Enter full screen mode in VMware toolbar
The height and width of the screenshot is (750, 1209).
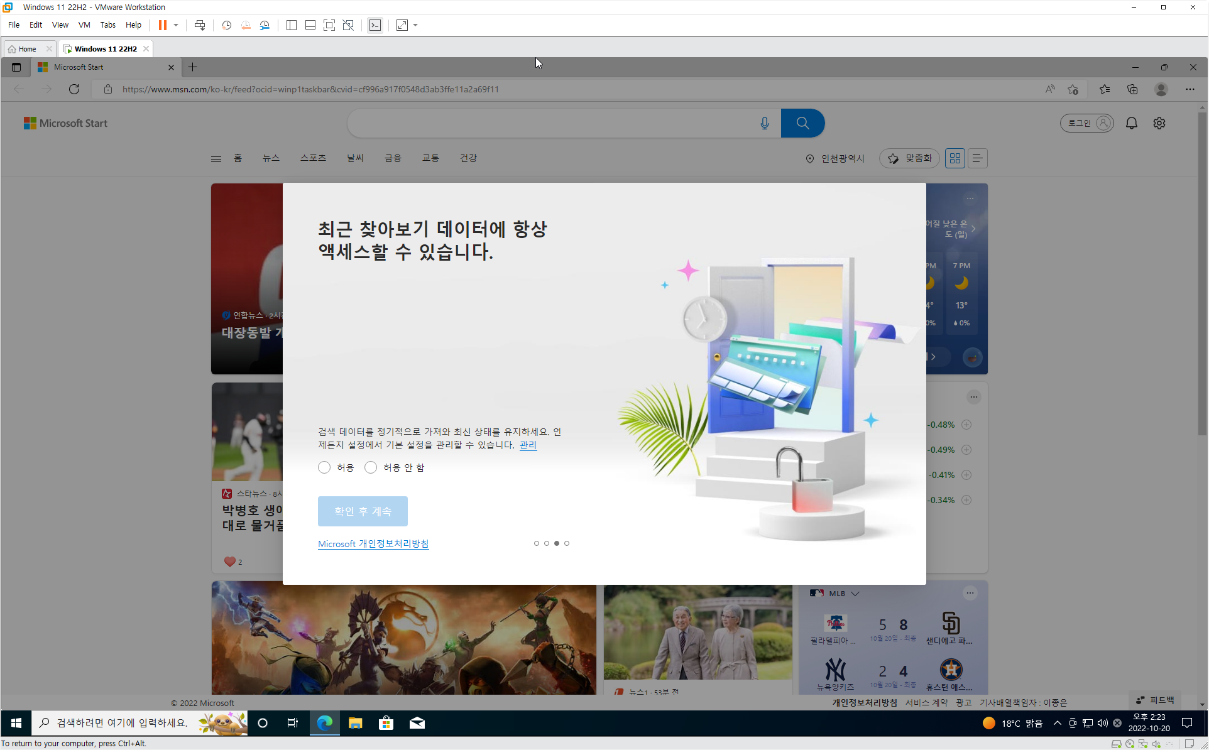329,25
